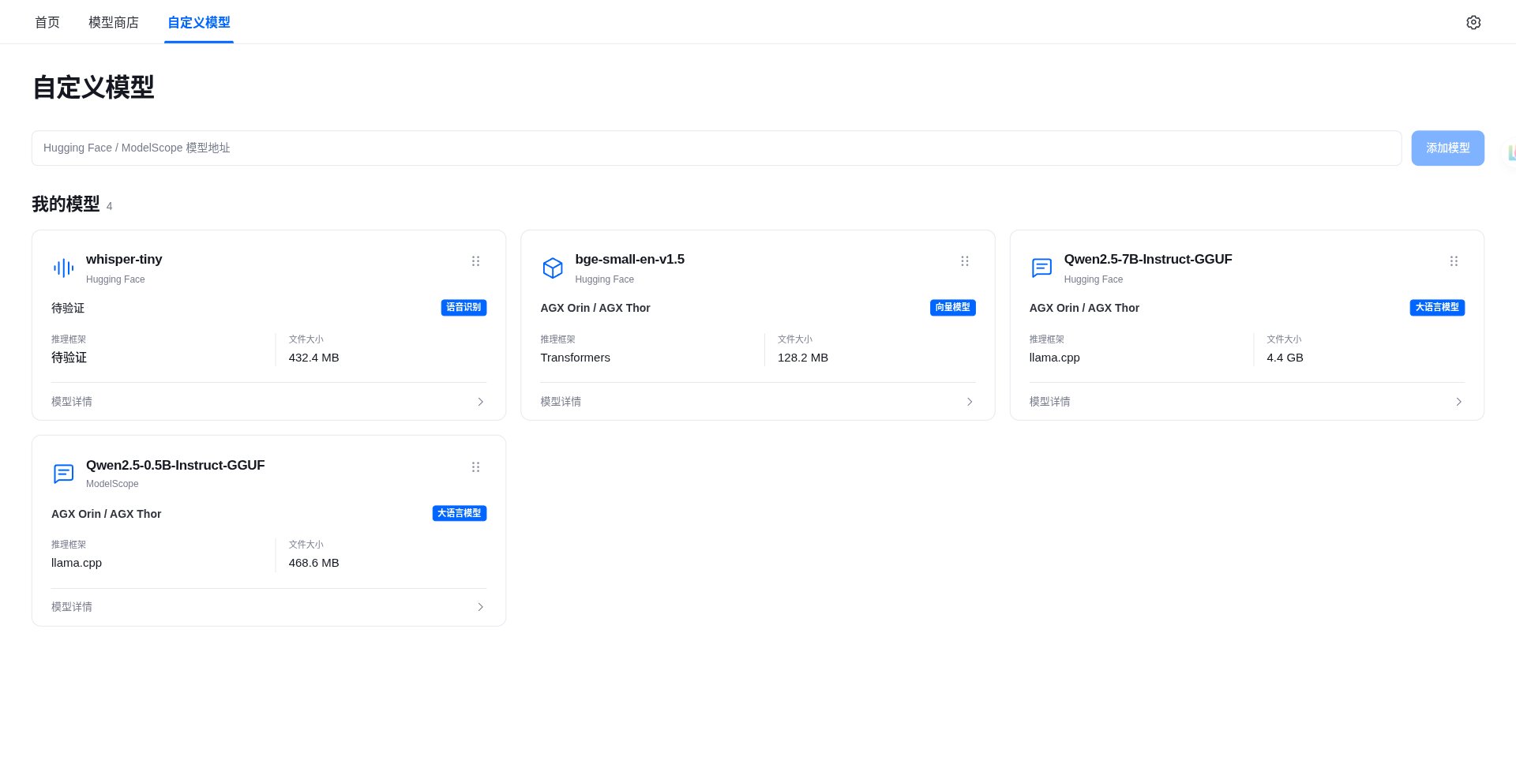This screenshot has height=757, width=1516.
Task: Open 模型详情 link on Qwen2.5-0.5B-Instruct-GGUF card
Action: click(72, 607)
